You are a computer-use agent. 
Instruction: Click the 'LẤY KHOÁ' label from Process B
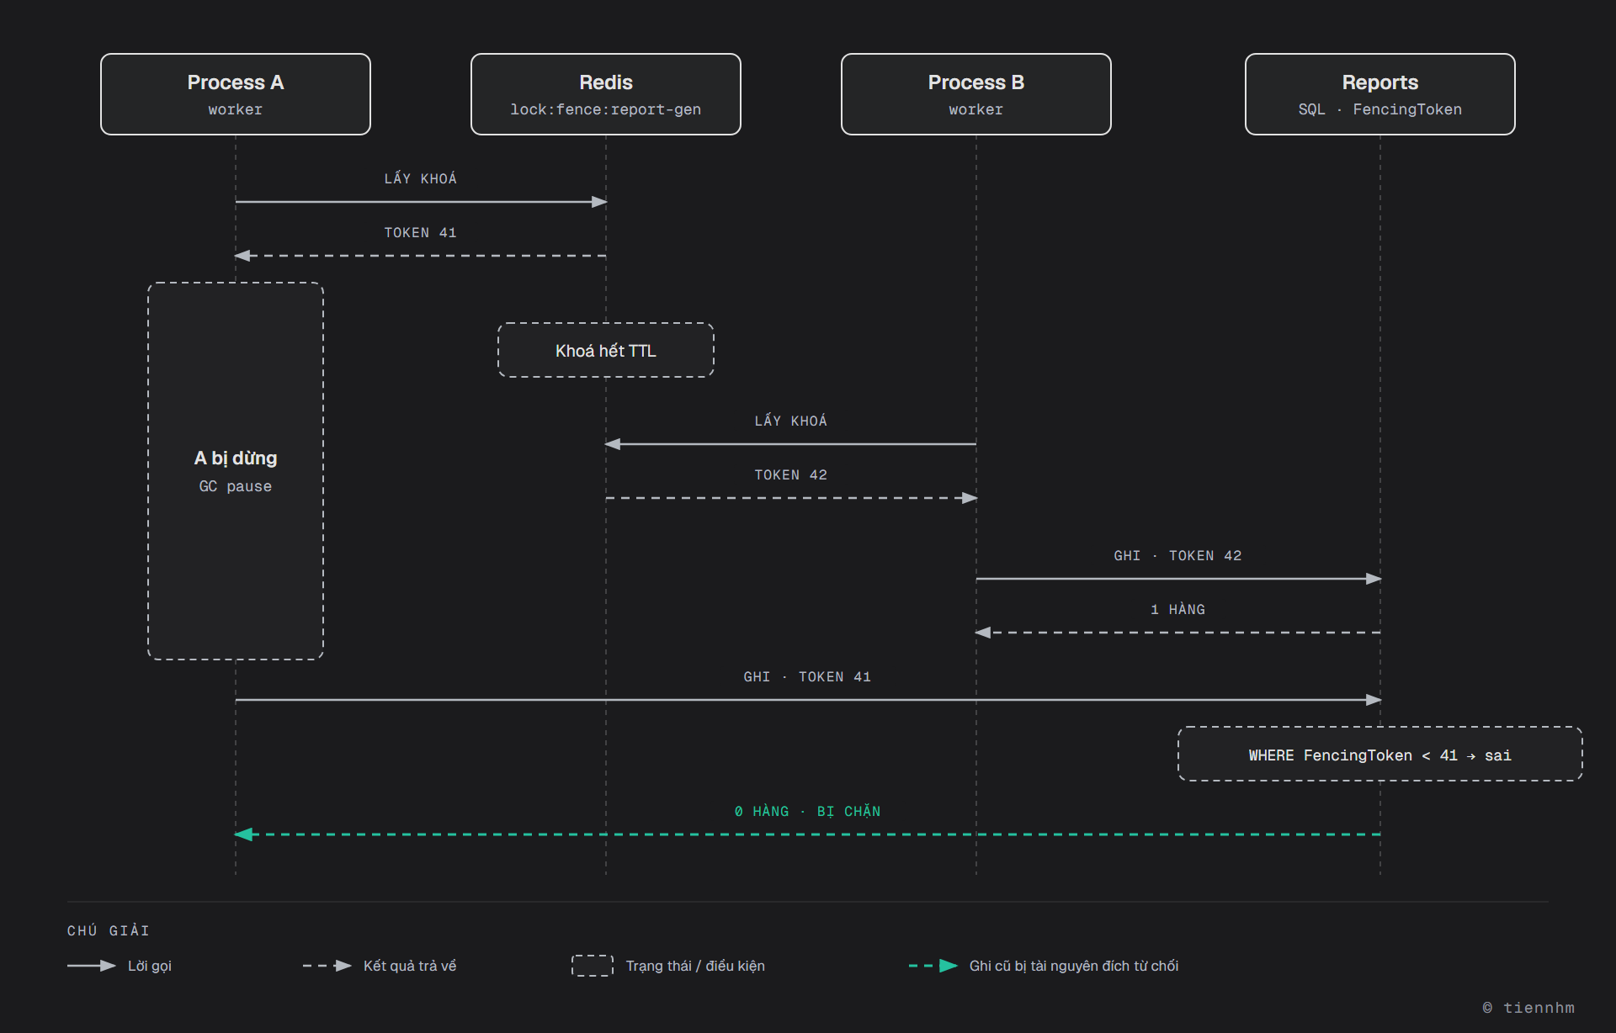click(x=790, y=421)
